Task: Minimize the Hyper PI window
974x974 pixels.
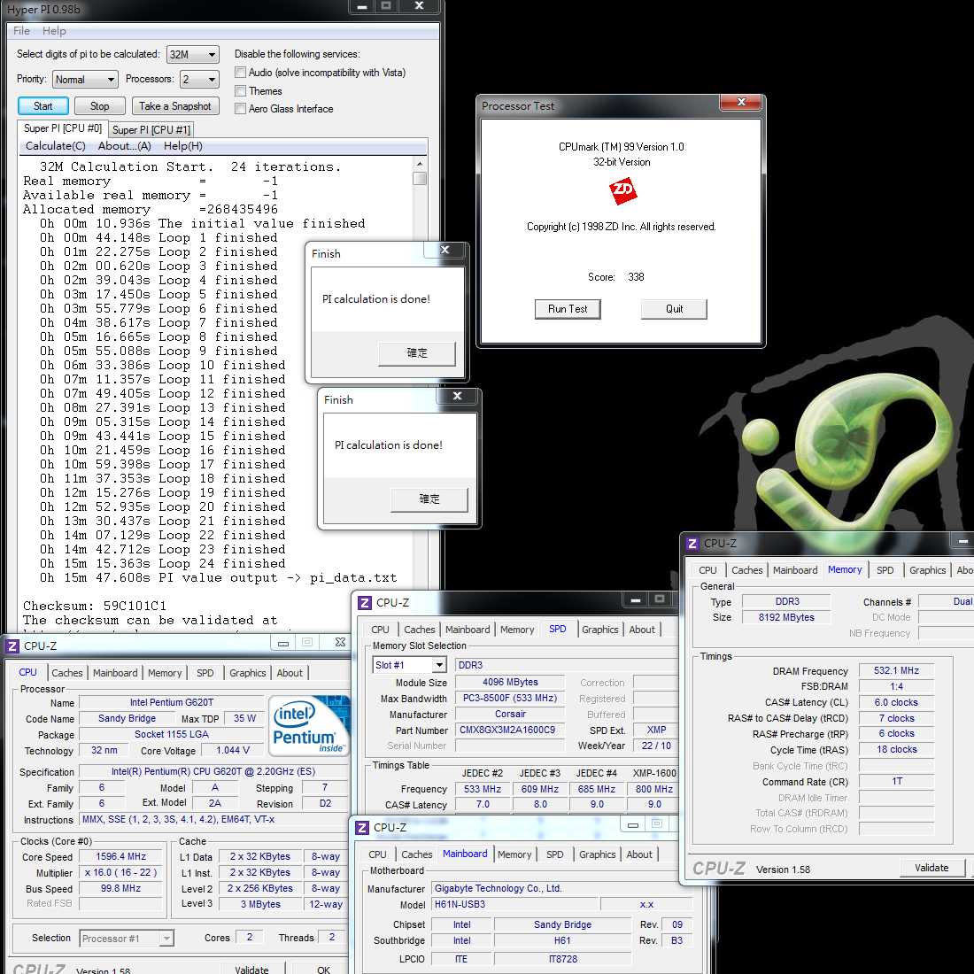Action: coord(361,6)
